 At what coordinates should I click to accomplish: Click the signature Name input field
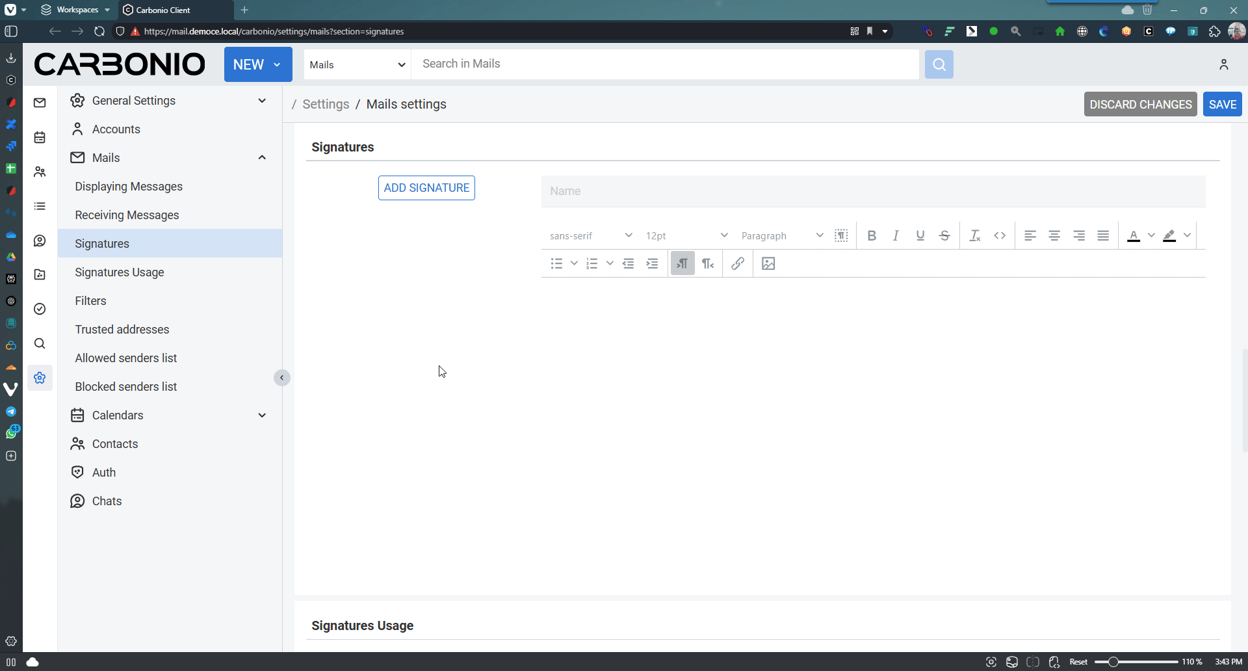coord(873,191)
